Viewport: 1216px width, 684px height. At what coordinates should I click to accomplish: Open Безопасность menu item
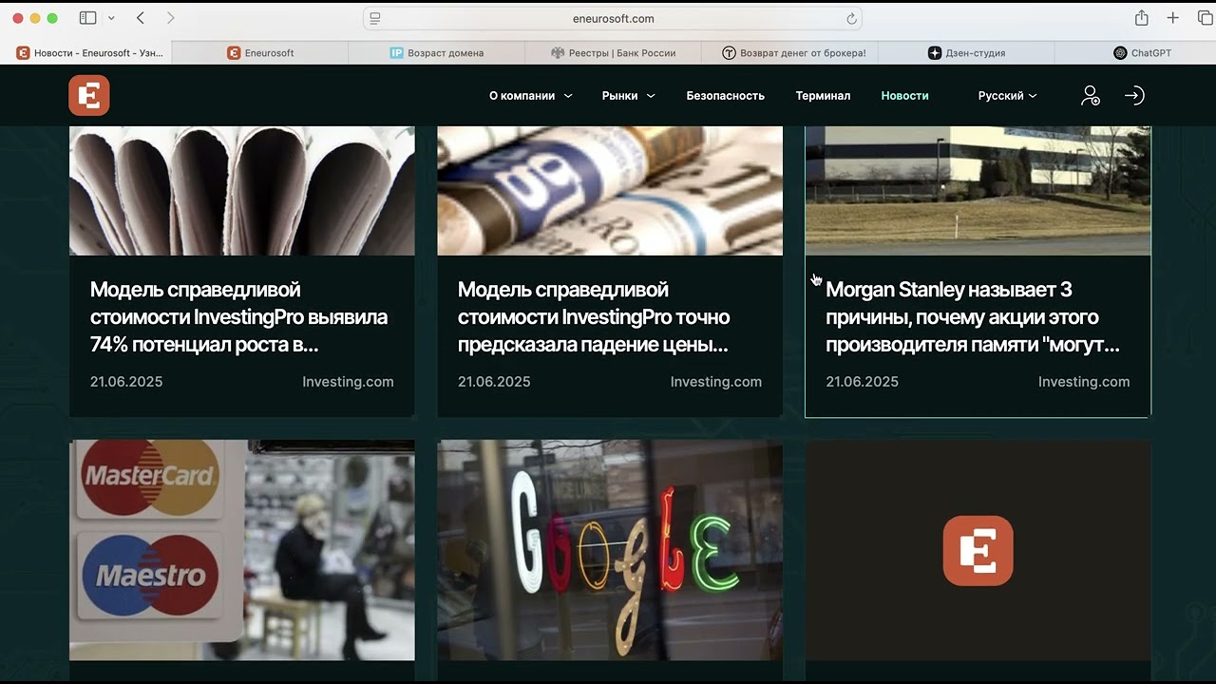click(726, 96)
